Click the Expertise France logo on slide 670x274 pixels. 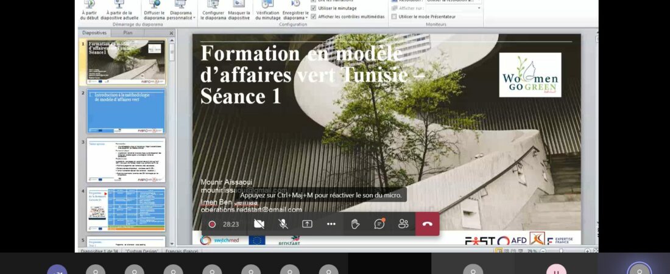(559, 241)
